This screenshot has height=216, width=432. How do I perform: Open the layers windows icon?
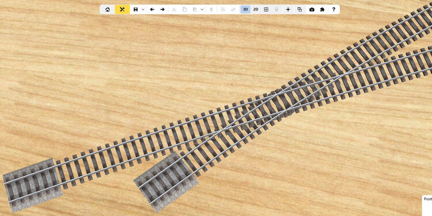300,9
